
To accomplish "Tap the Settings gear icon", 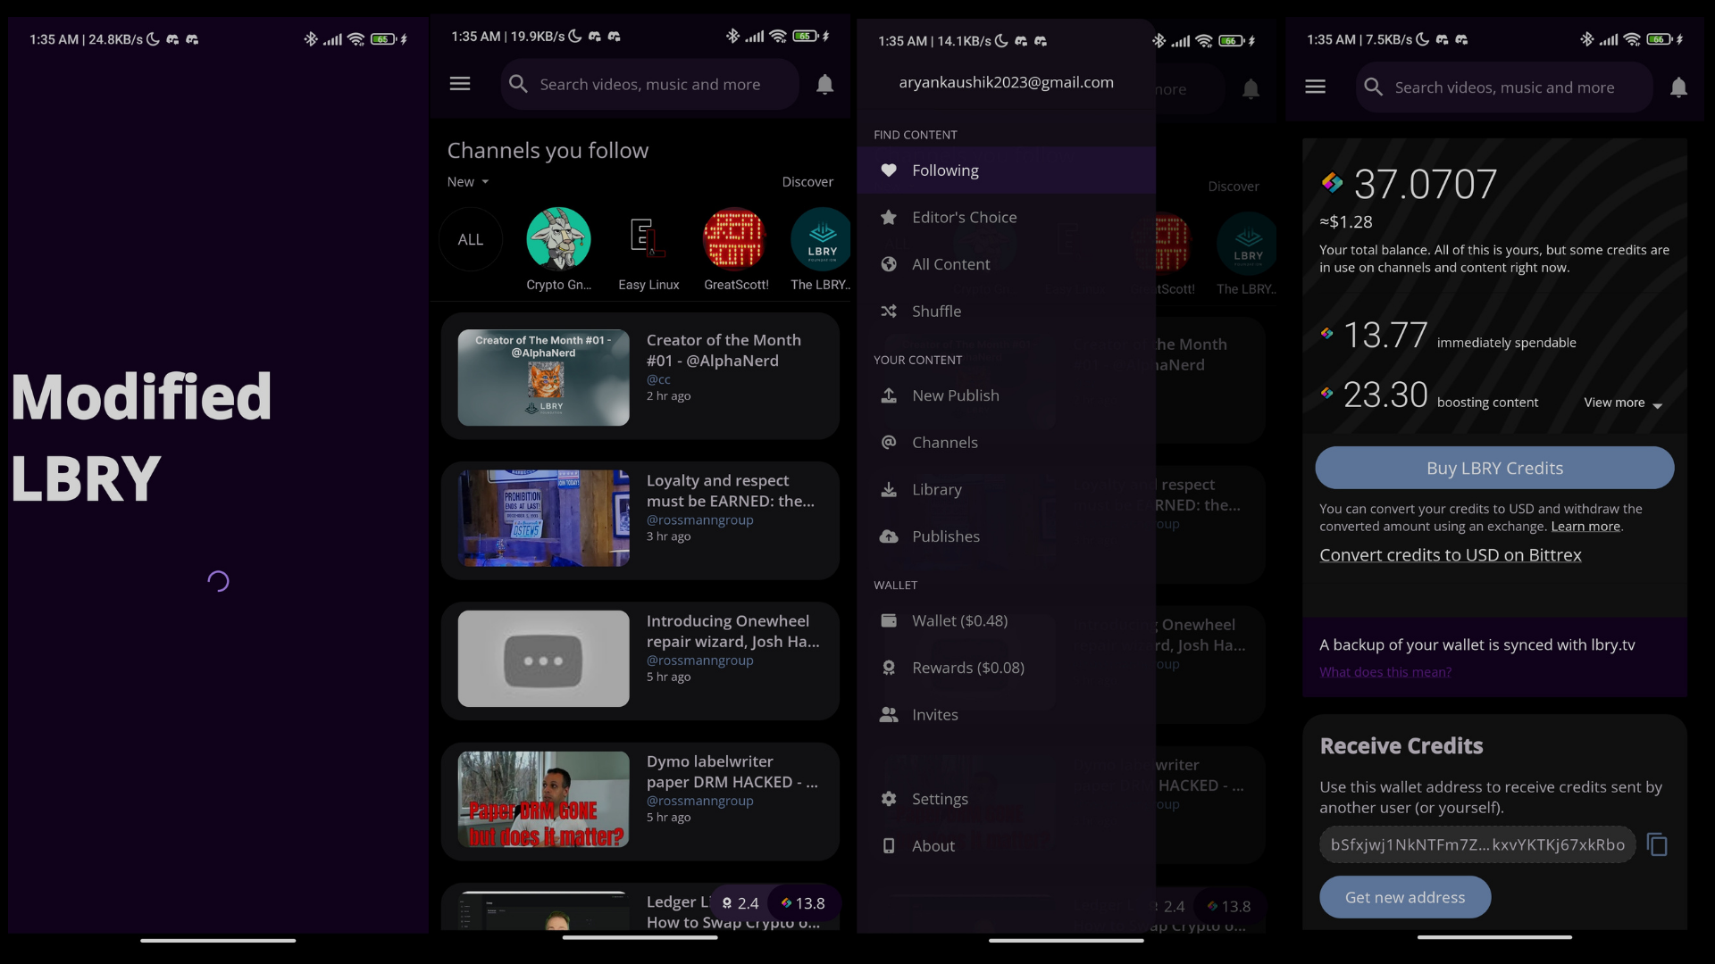I will pos(889,799).
